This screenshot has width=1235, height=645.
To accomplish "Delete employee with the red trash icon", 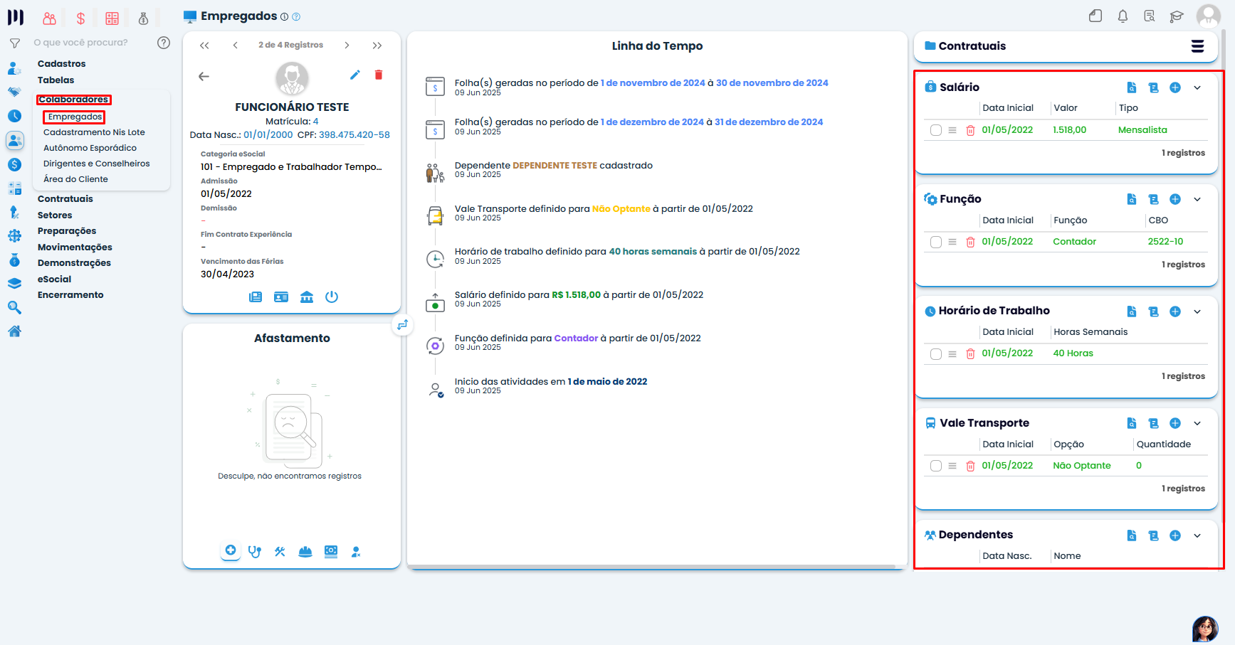I will [379, 75].
